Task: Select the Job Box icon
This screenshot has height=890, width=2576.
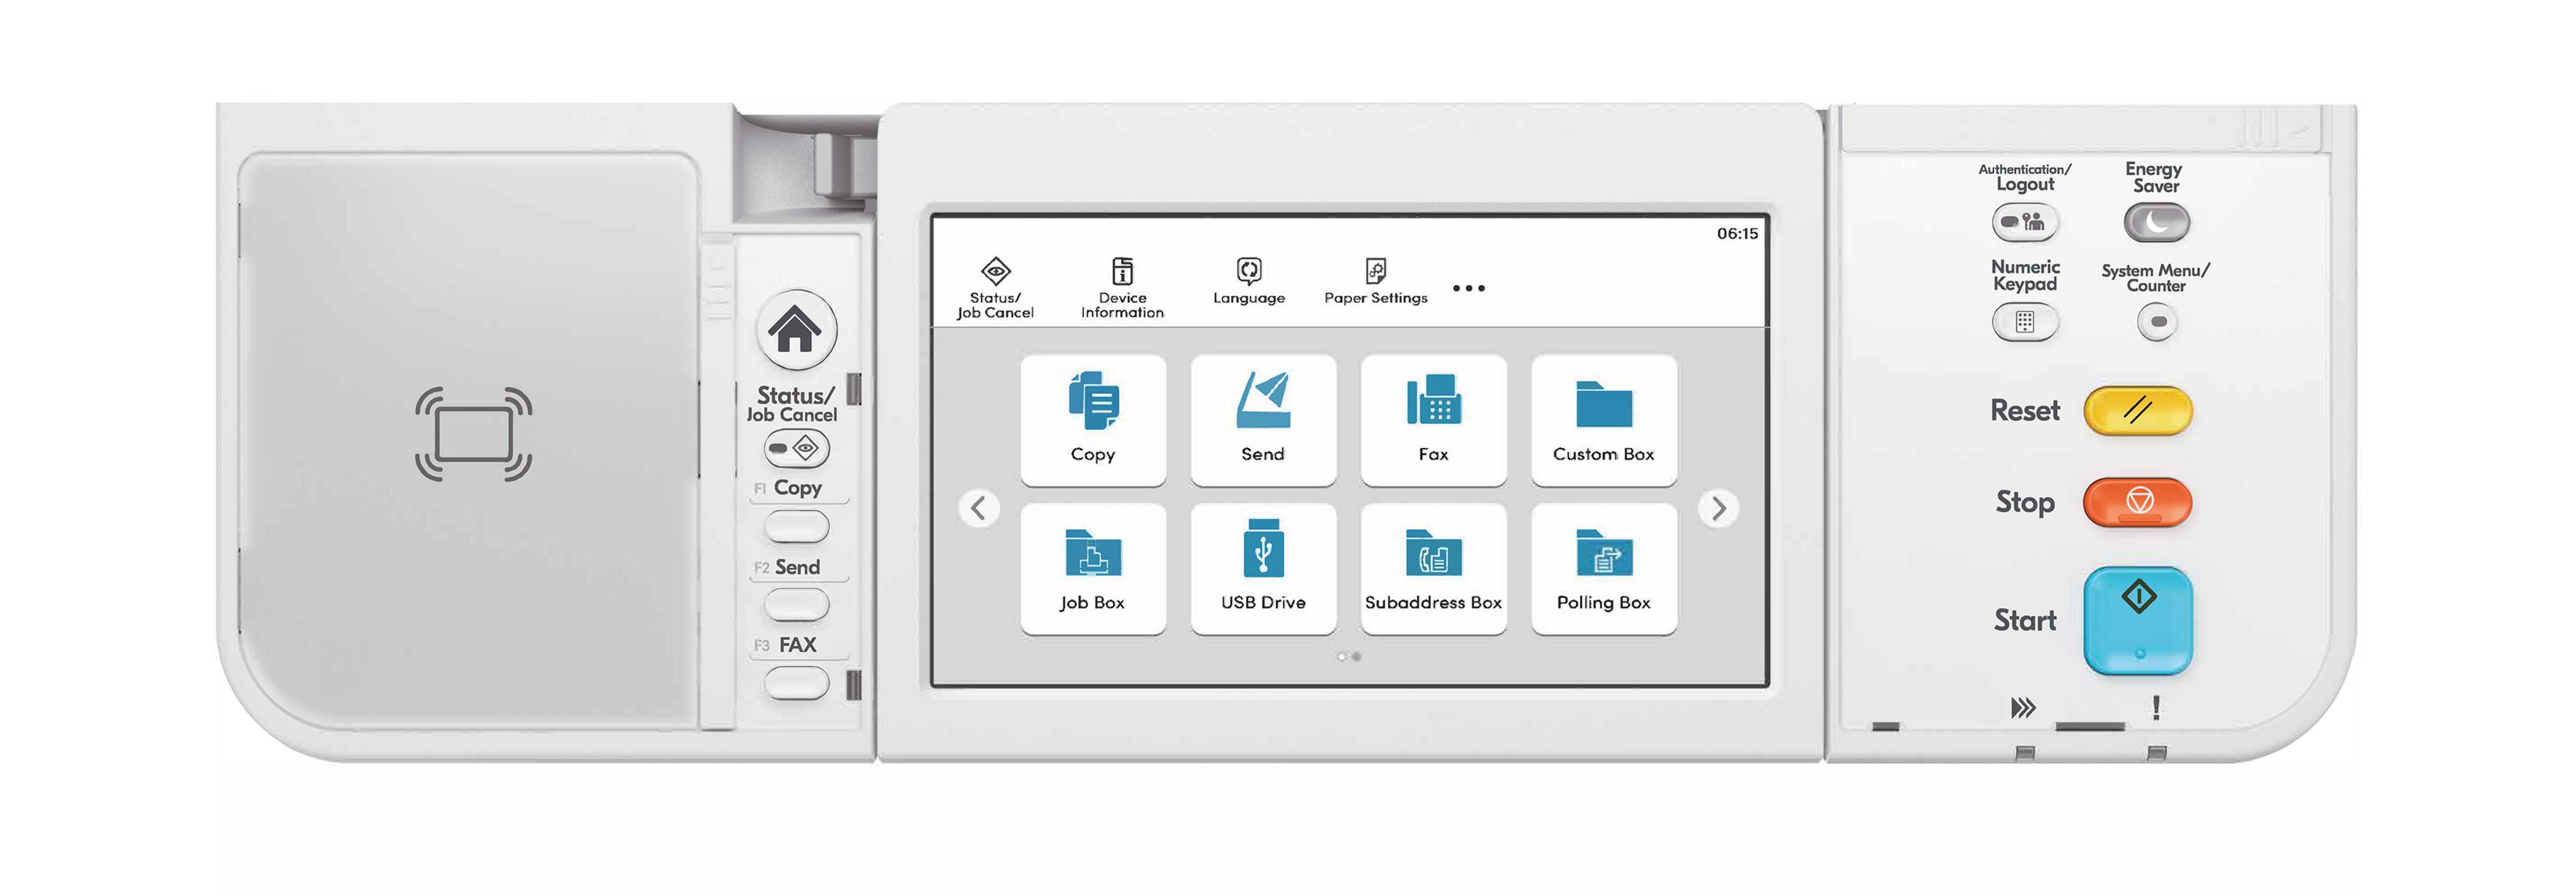Action: click(x=1092, y=568)
